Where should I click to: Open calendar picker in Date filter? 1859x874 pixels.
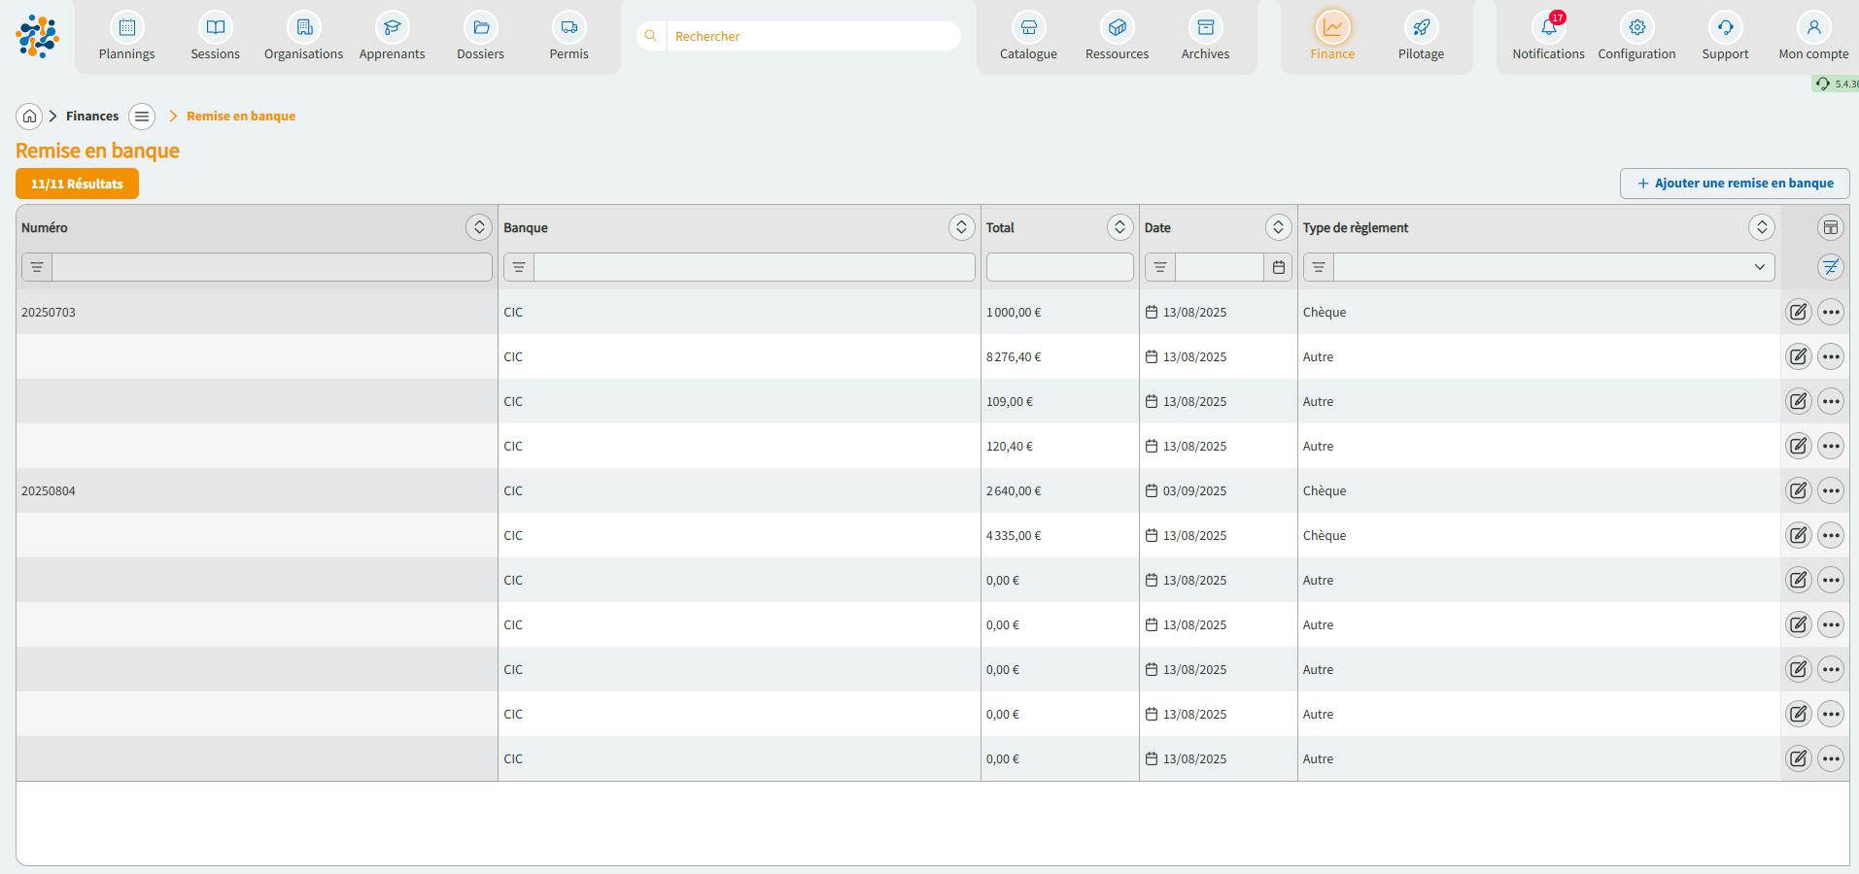[1279, 267]
